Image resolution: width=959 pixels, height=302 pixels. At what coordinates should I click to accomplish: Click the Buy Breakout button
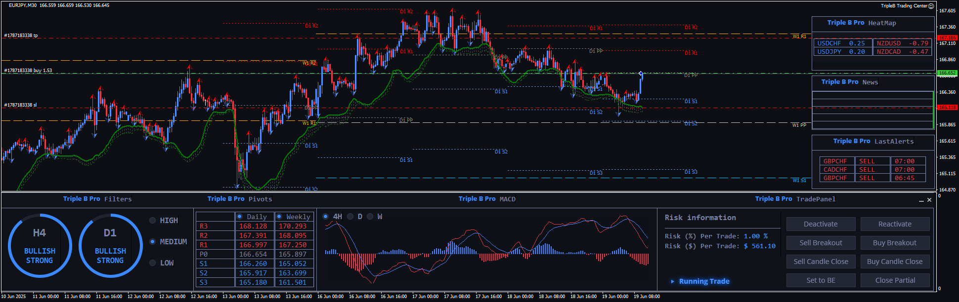(x=895, y=243)
